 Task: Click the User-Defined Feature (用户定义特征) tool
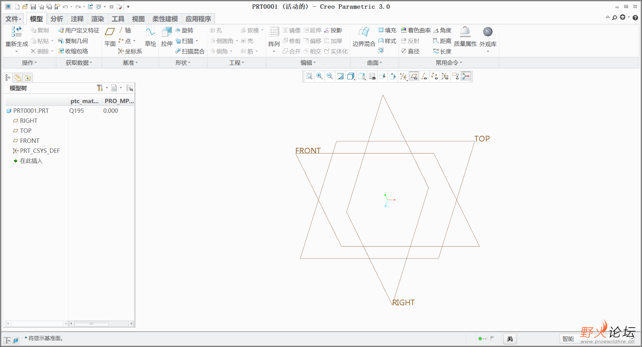(79, 30)
